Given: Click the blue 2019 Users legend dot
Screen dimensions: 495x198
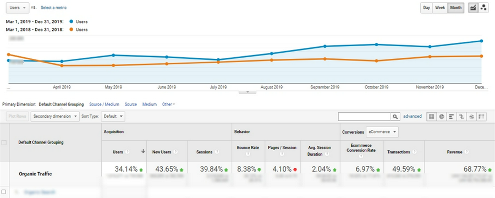Looking at the screenshot, I should (x=71, y=22).
